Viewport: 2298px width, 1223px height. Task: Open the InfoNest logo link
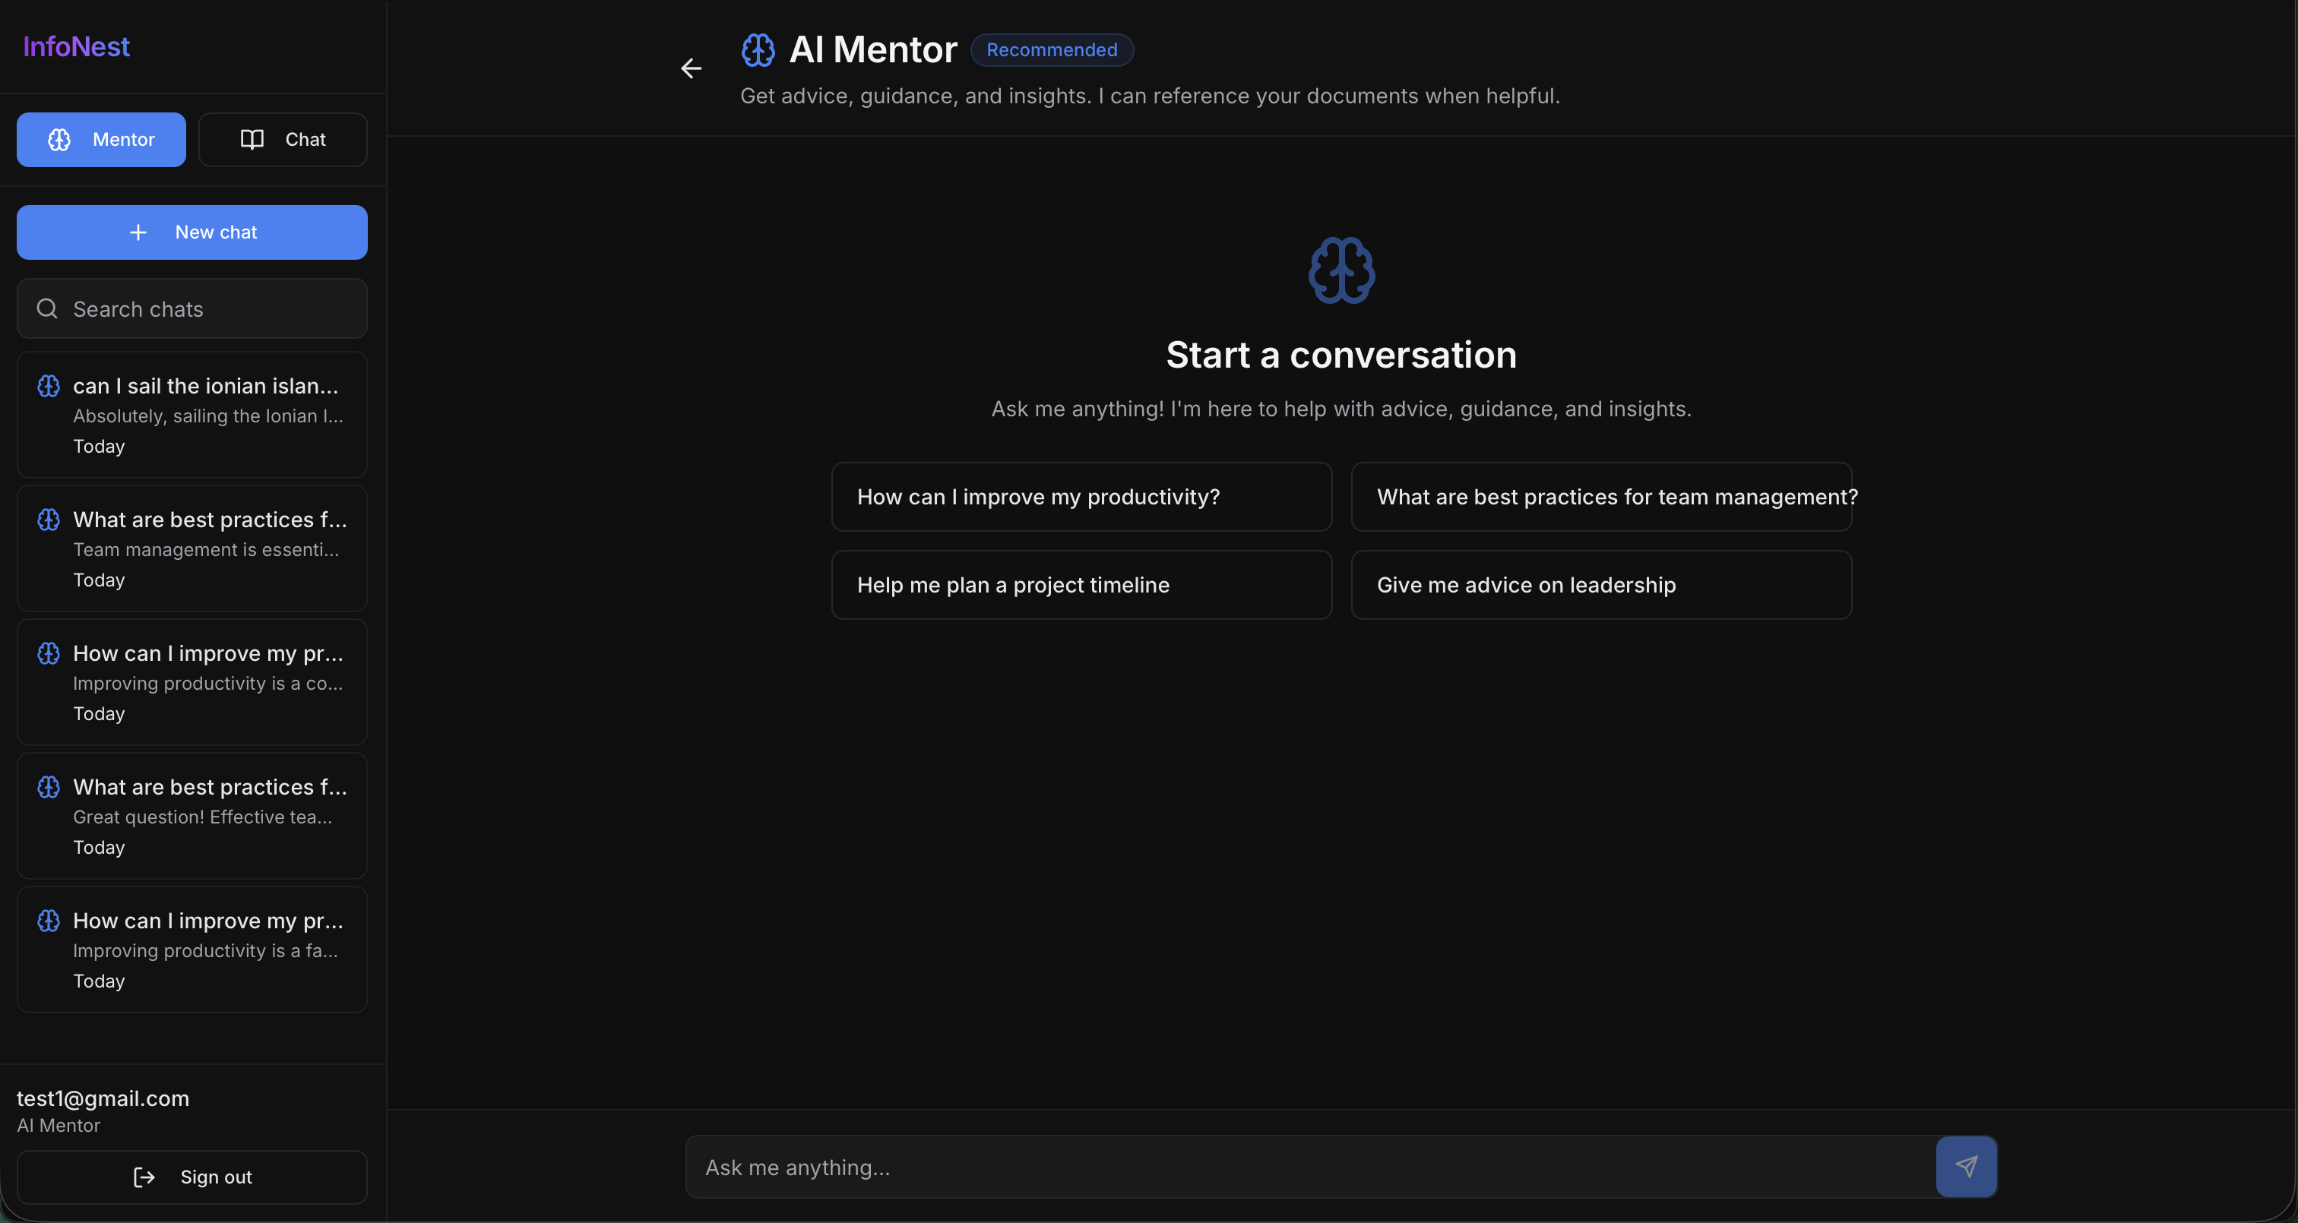76,46
